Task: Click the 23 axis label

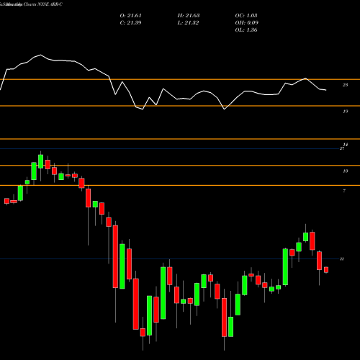Action: [345, 85]
